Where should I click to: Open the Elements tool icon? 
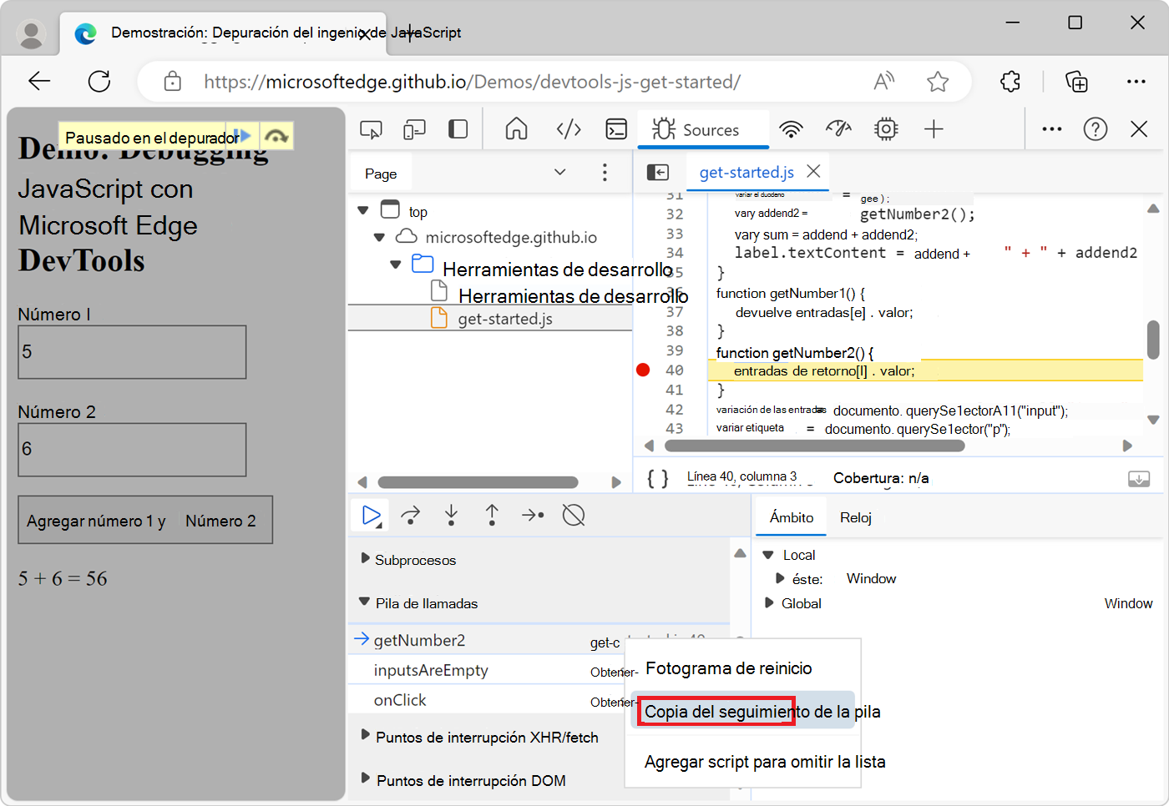tap(569, 129)
